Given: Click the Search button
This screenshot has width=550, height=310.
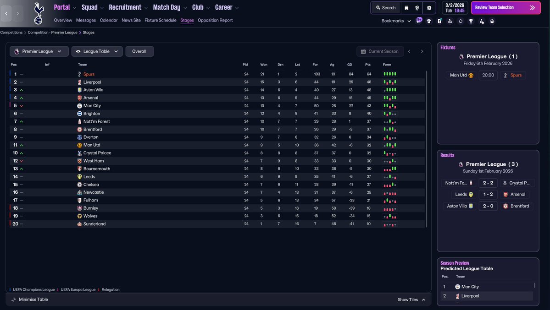Looking at the screenshot, I should [x=386, y=8].
